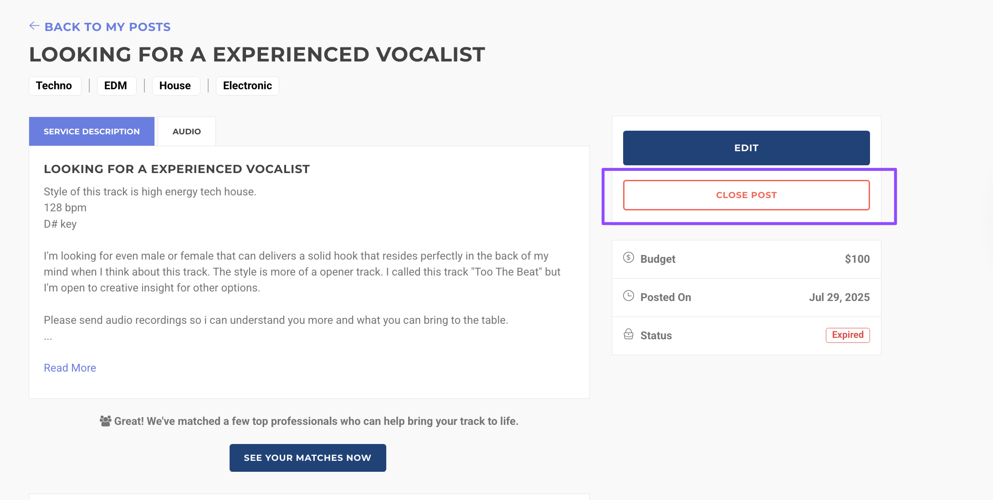Click the Expired status badge
The width and height of the screenshot is (993, 500).
coord(847,335)
